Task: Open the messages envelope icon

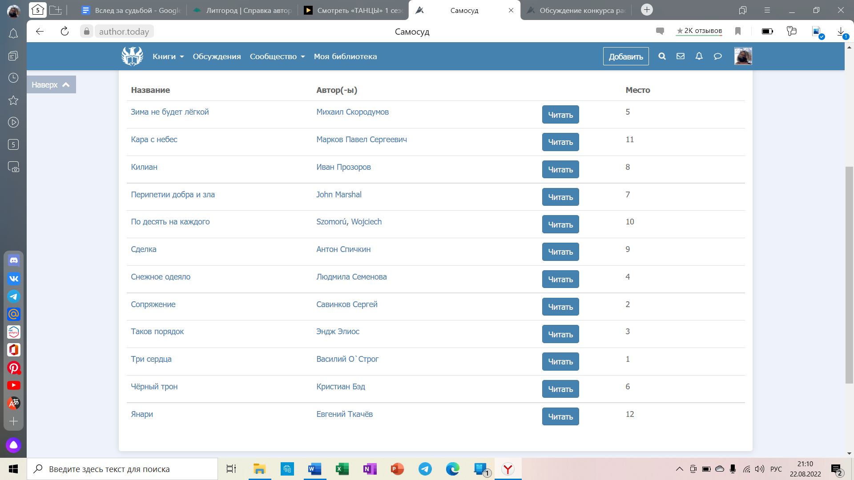Action: (x=681, y=56)
